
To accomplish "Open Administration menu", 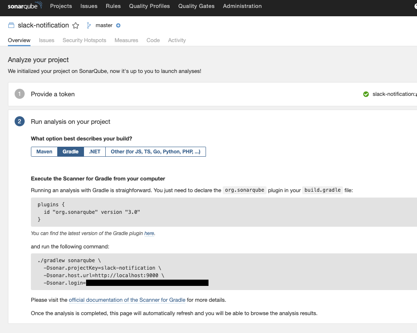I will (x=242, y=6).
